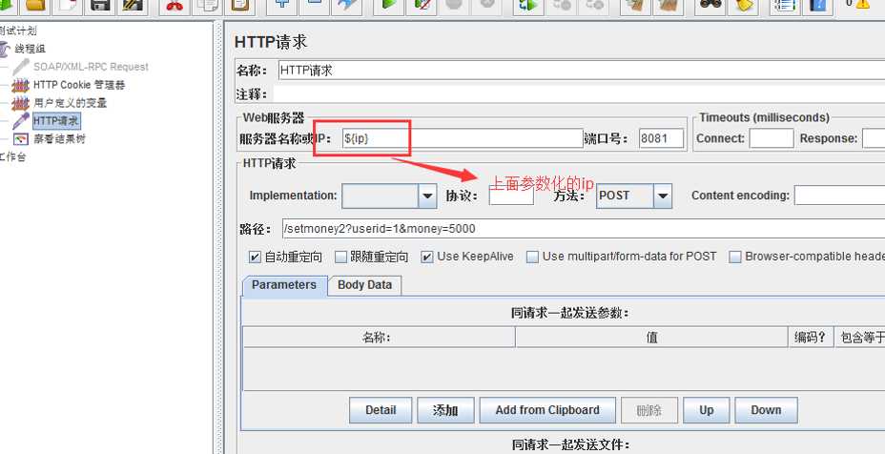Viewport: 885px width, 454px height.
Task: Select 测试计划 in the tree
Action: click(x=17, y=31)
